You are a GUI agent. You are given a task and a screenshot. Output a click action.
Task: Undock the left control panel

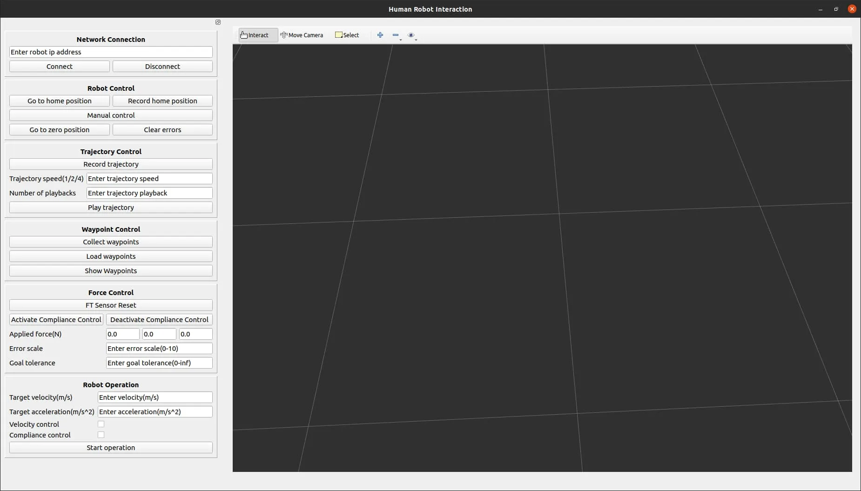coord(218,22)
